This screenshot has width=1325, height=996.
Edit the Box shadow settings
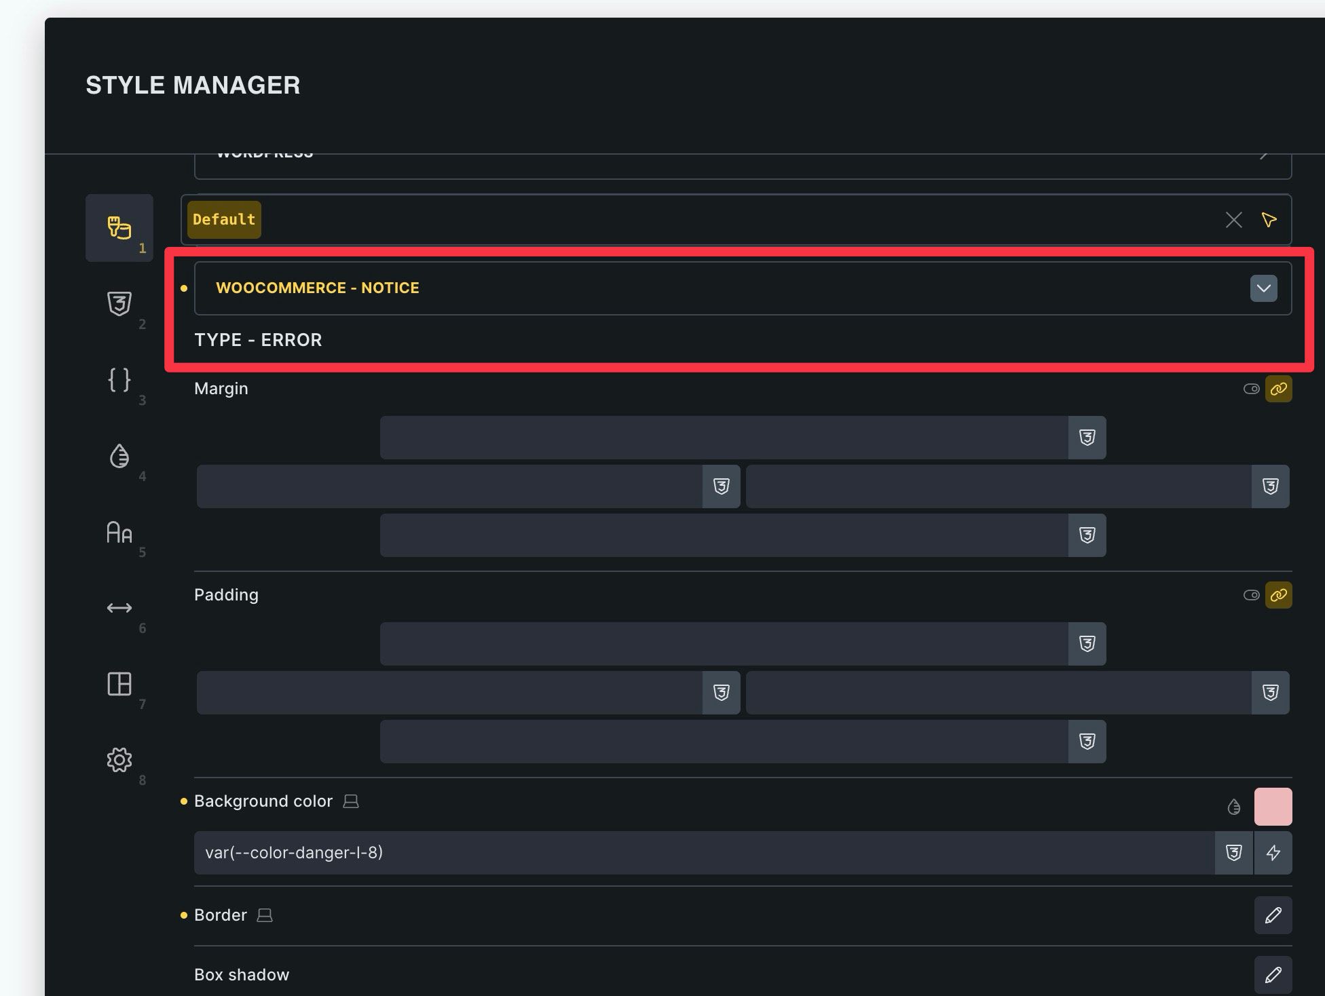[x=1273, y=975]
